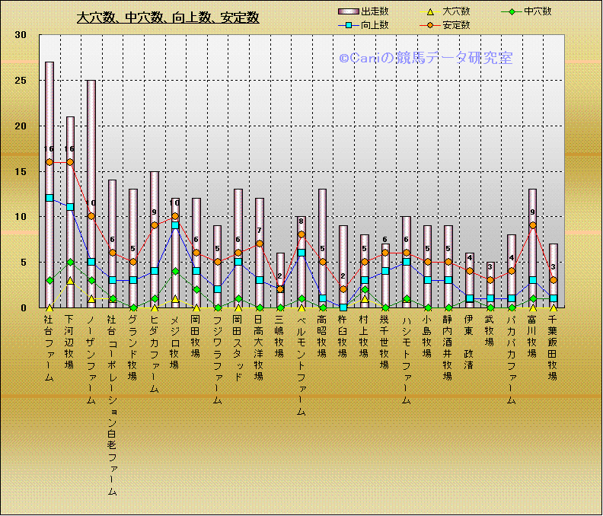
Task: Click the 社台コーポレーション白老ファーム axis label
Action: pyautogui.click(x=113, y=405)
